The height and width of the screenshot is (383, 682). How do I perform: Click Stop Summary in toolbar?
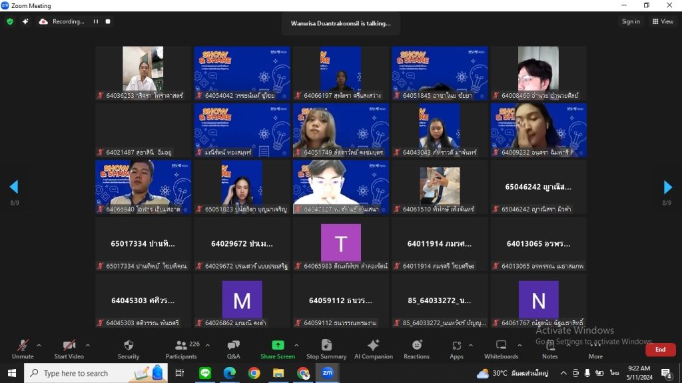326,350
